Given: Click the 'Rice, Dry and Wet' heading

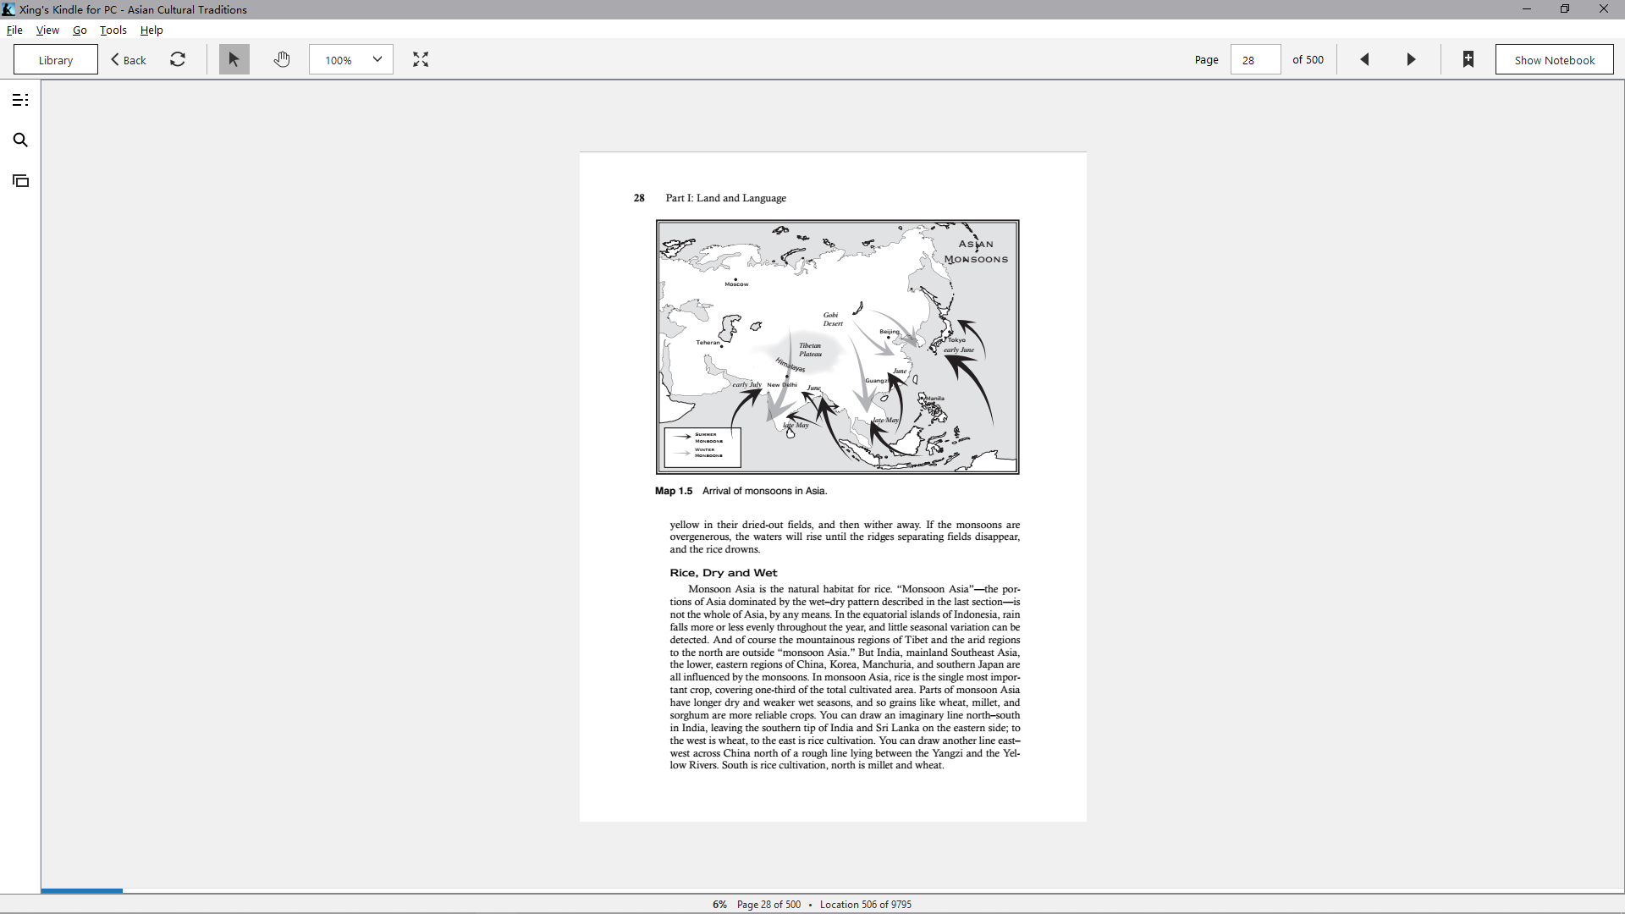Looking at the screenshot, I should tap(724, 573).
